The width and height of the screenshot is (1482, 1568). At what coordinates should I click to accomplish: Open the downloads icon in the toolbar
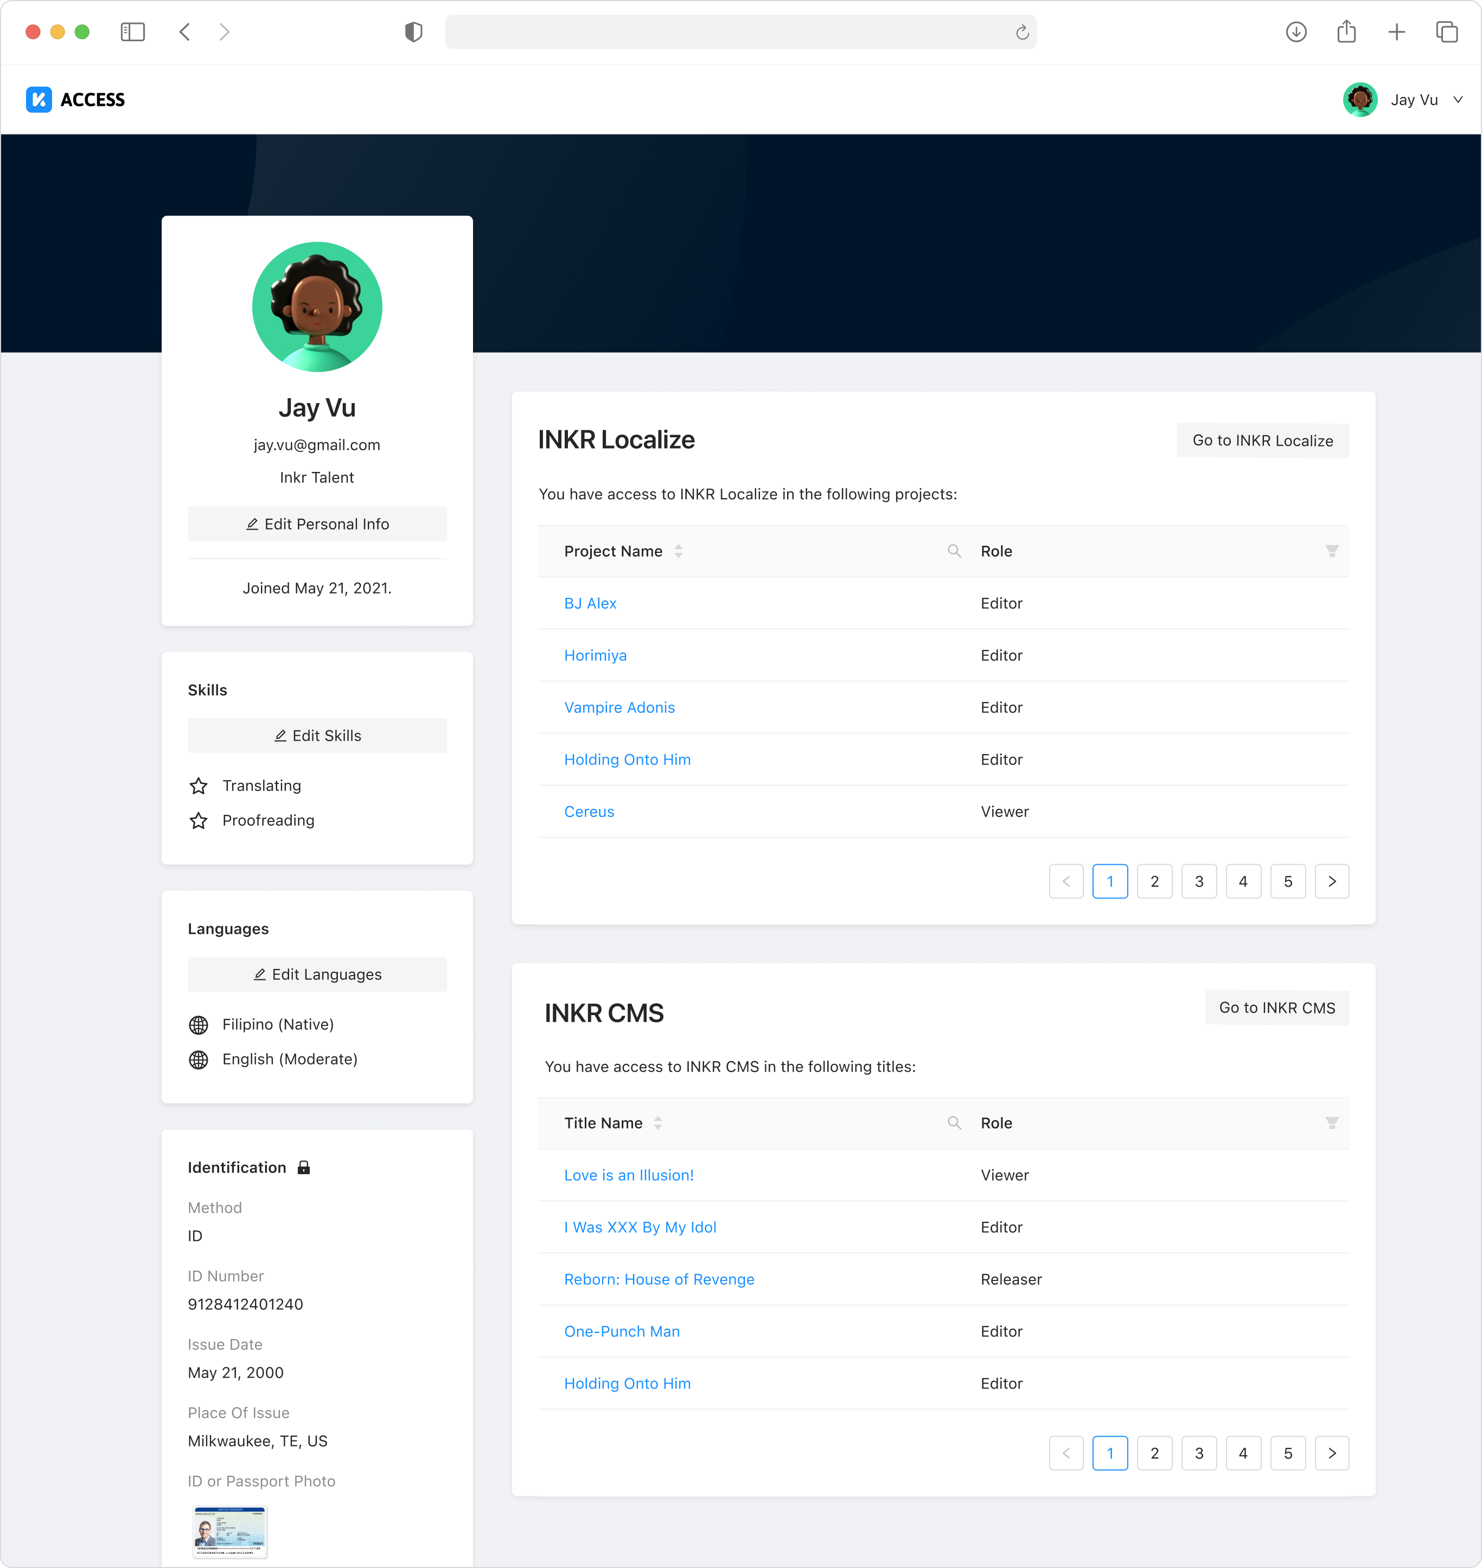point(1295,31)
